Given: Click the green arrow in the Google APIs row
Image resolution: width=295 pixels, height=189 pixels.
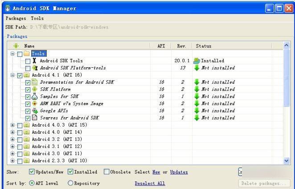Looking at the screenshot, I should (x=197, y=111).
